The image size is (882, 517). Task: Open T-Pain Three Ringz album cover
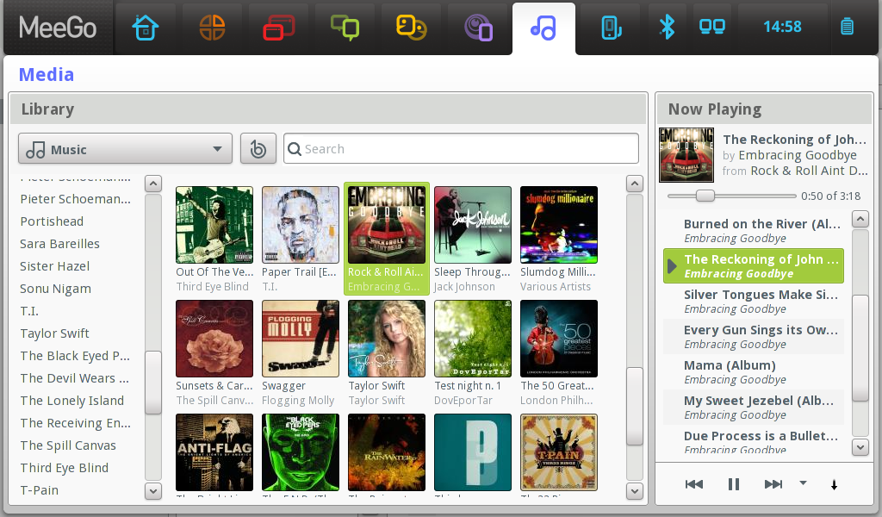(x=558, y=452)
